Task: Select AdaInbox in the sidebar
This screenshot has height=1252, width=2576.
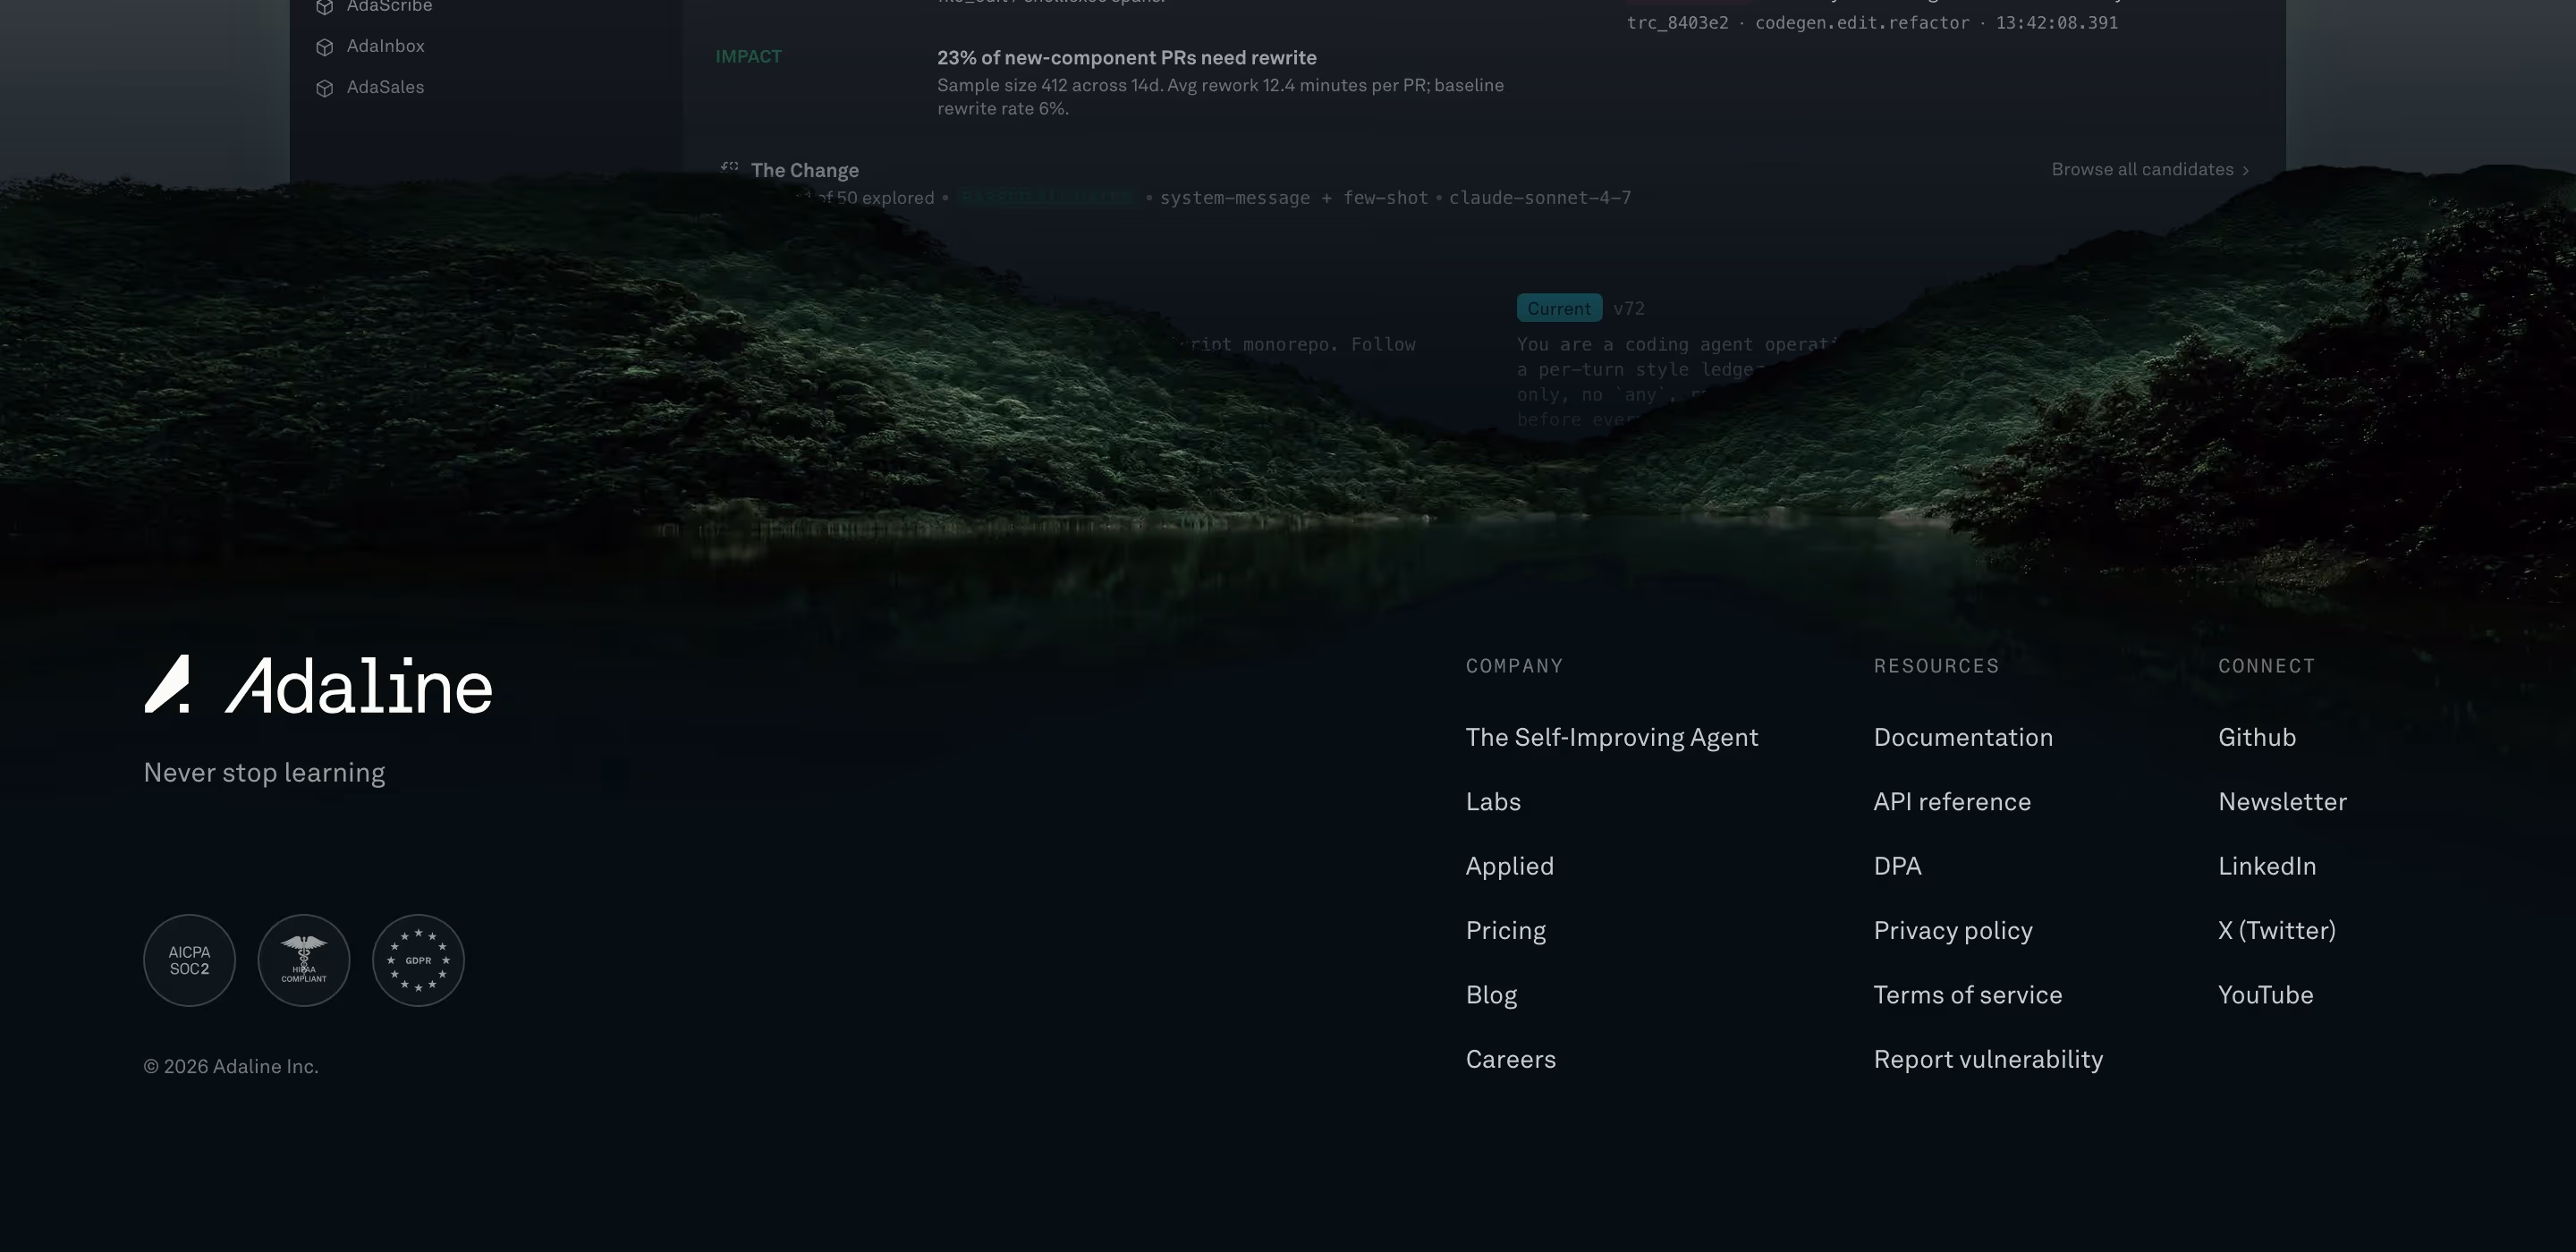Action: [386, 46]
